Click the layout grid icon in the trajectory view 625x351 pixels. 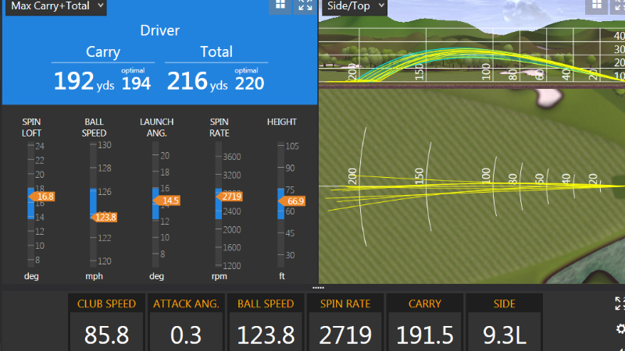click(x=596, y=5)
